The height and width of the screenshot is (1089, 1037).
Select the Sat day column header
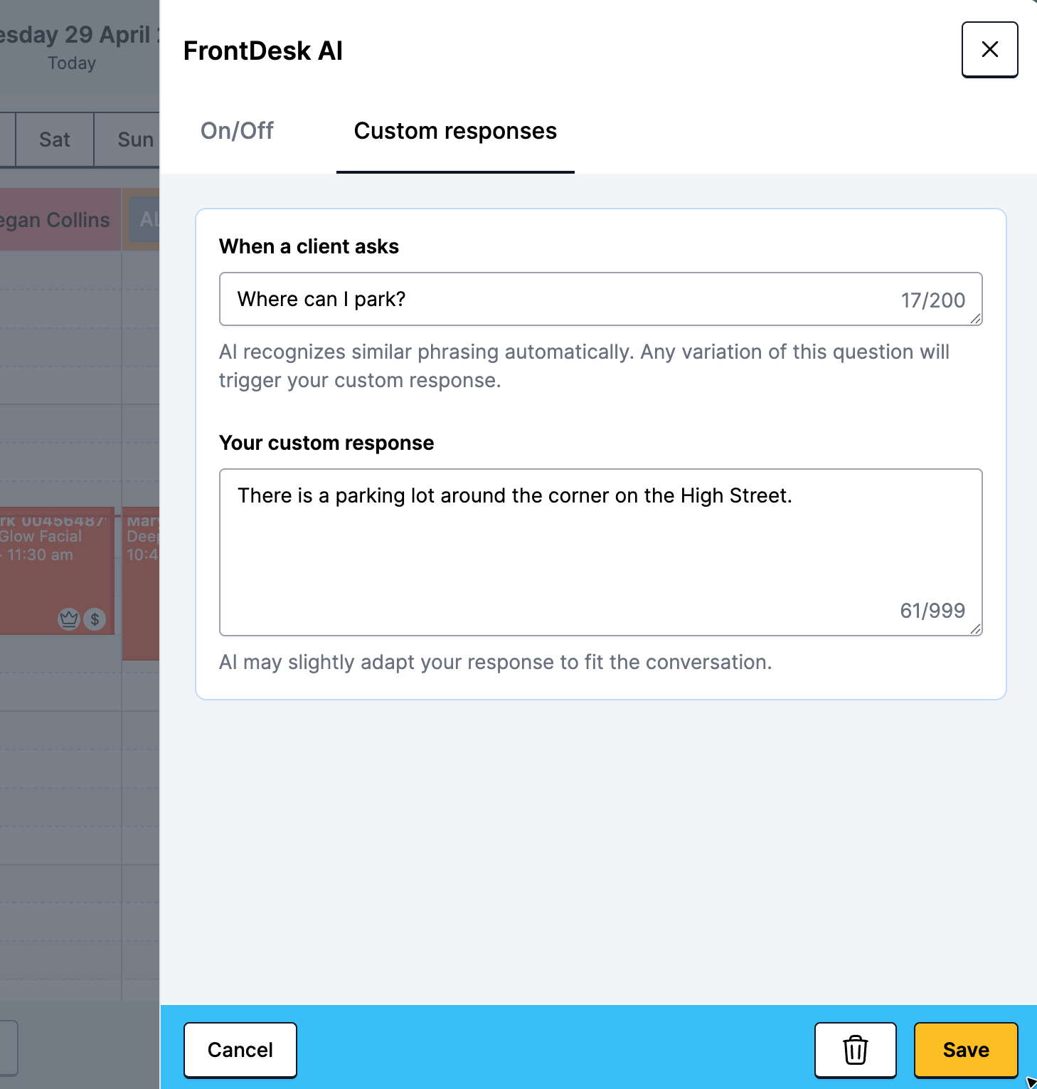coord(54,140)
